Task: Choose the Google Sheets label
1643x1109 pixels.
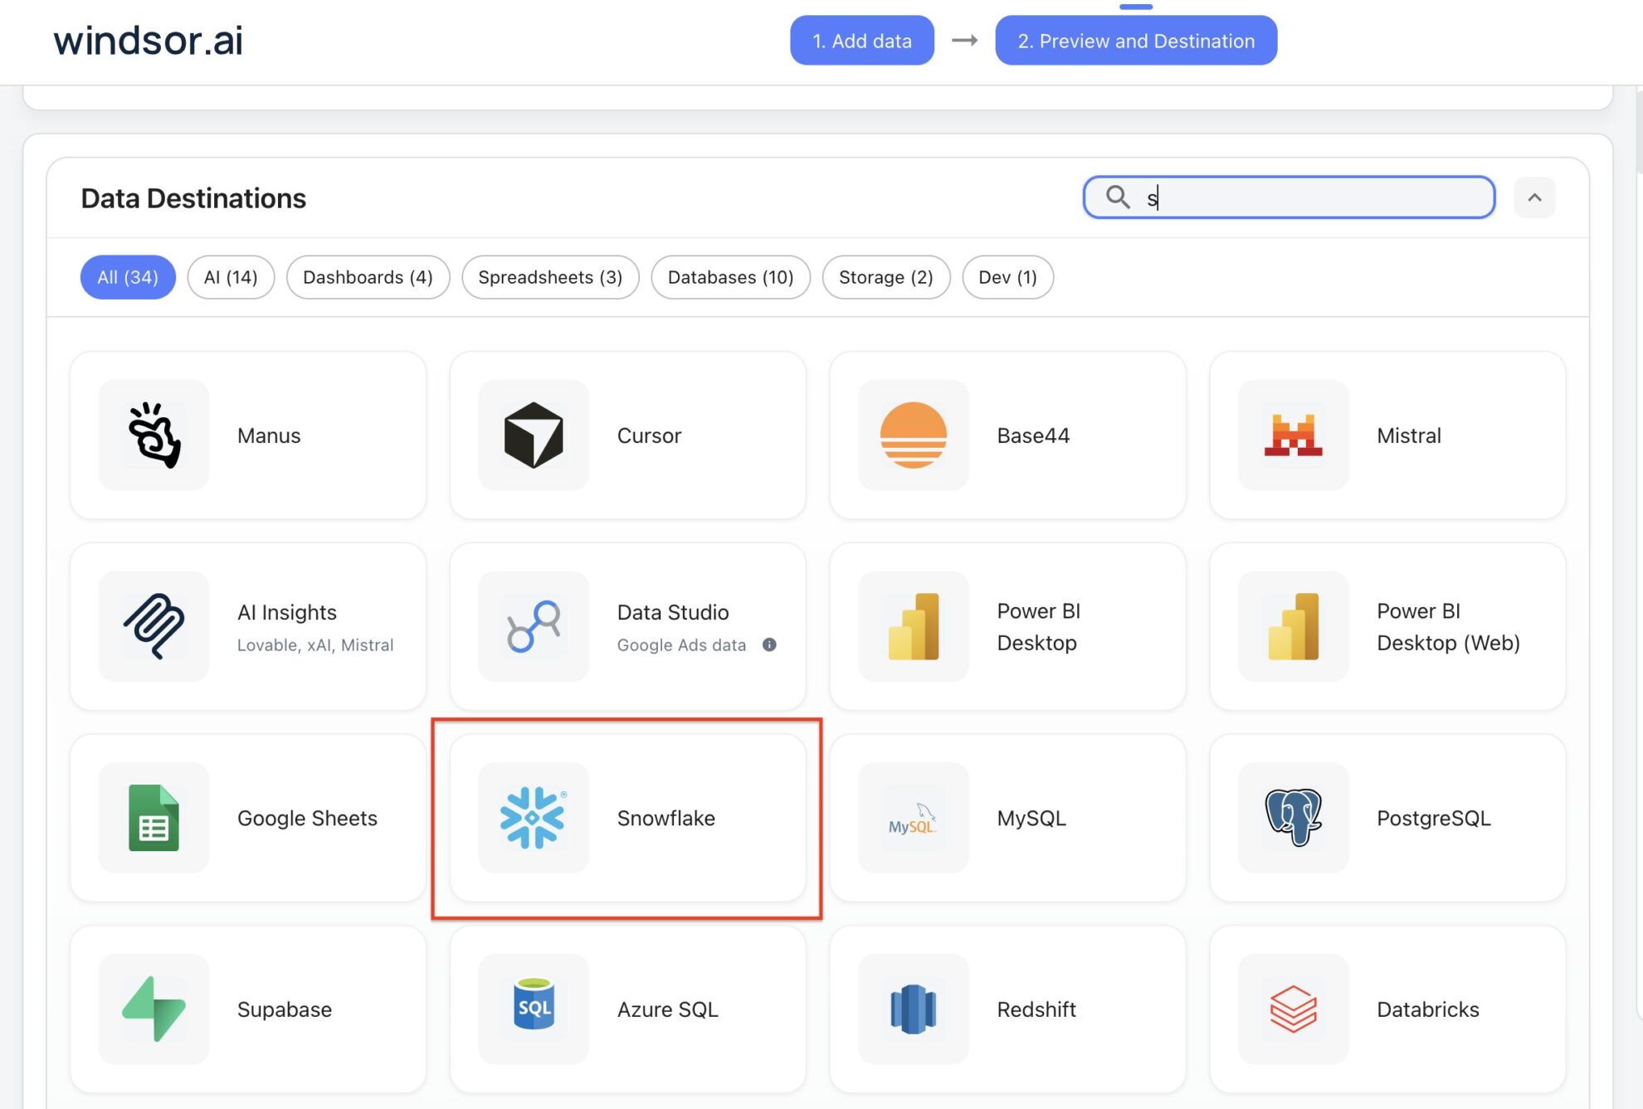Action: coord(307,818)
